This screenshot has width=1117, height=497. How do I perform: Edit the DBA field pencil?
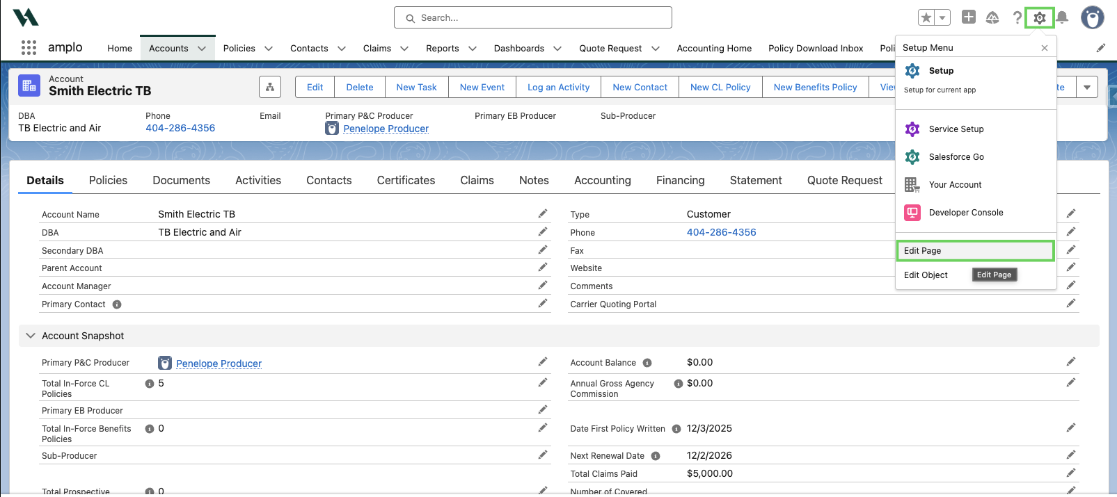pyautogui.click(x=543, y=231)
